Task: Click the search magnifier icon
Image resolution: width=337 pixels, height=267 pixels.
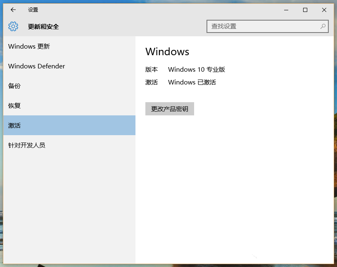Action: (x=323, y=26)
